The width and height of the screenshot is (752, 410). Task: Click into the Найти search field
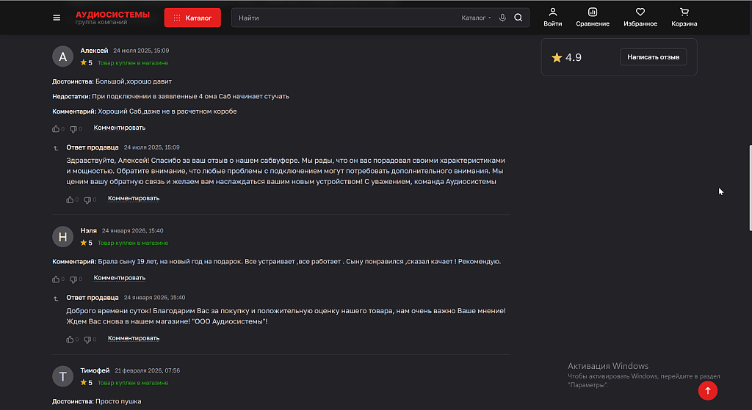tap(345, 18)
